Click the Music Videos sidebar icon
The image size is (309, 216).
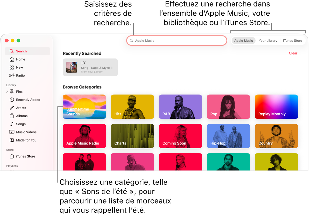(x=12, y=132)
